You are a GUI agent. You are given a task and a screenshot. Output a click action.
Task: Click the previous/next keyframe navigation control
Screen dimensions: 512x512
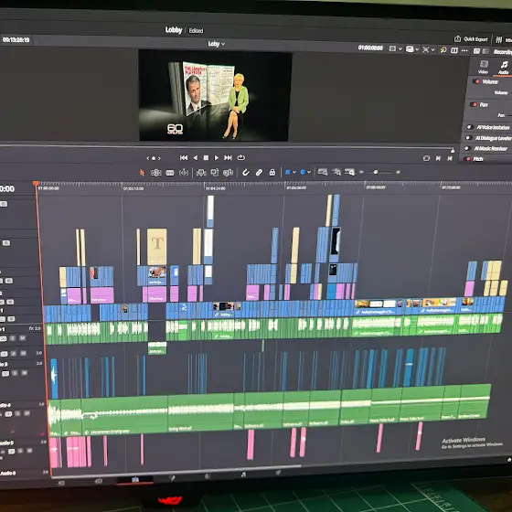(154, 158)
